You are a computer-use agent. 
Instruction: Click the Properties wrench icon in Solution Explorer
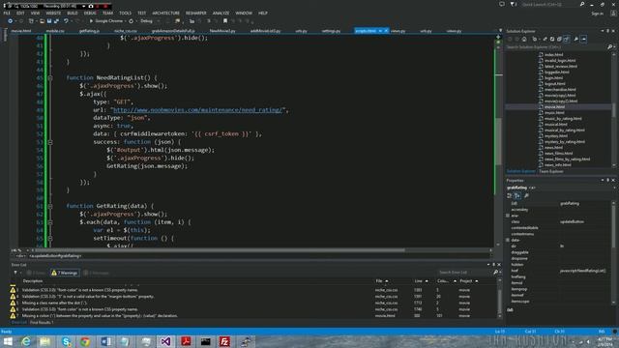[x=576, y=39]
